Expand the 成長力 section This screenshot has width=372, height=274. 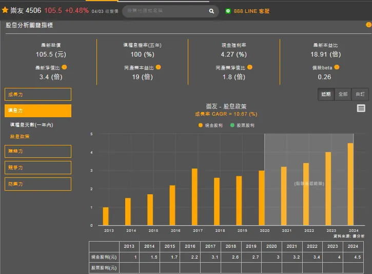pyautogui.click(x=38, y=95)
